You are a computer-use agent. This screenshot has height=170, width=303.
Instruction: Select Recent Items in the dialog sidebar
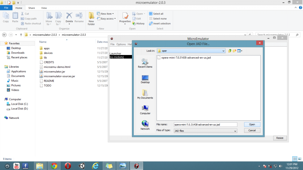pos(145,63)
